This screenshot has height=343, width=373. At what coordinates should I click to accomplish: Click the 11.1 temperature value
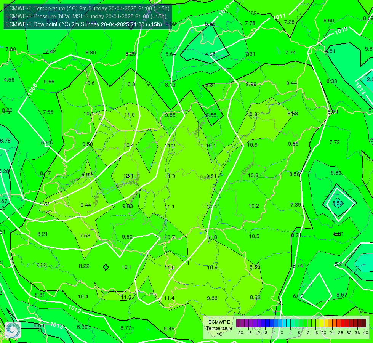tap(170, 207)
